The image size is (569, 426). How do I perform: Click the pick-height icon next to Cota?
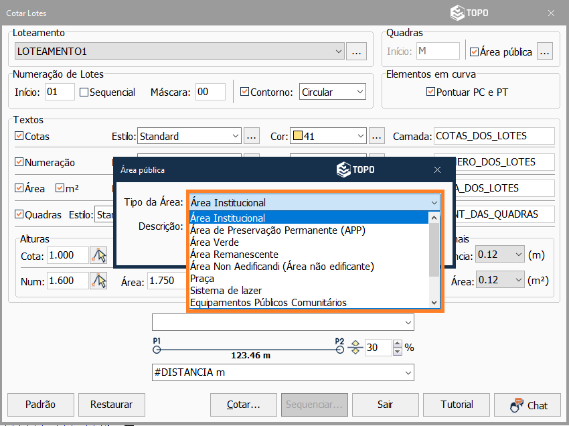(x=99, y=255)
